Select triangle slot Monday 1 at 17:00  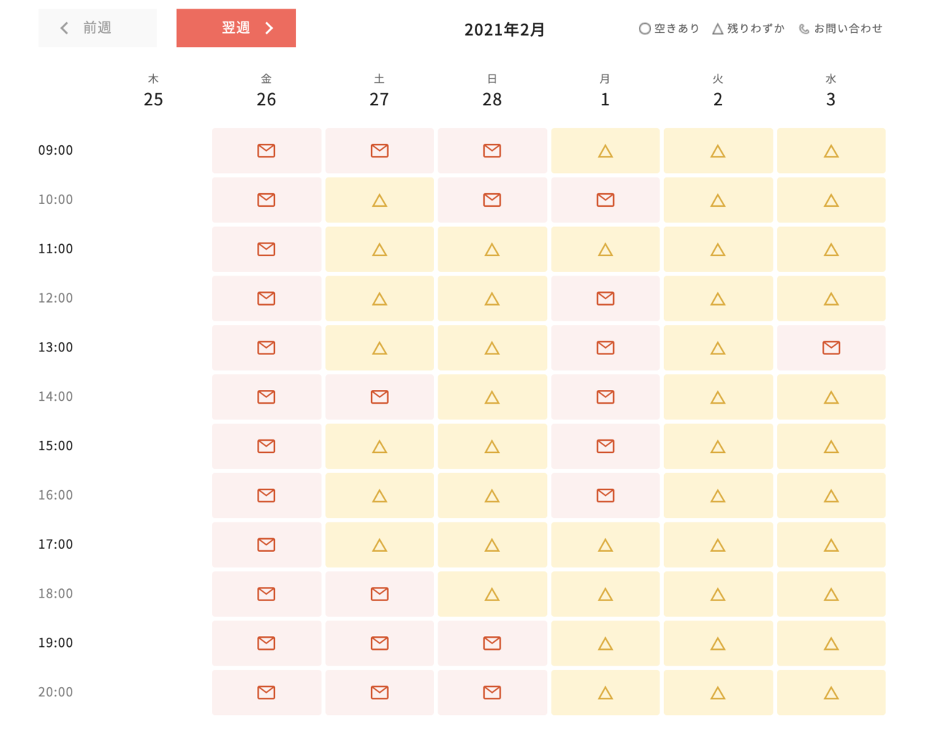tap(605, 545)
